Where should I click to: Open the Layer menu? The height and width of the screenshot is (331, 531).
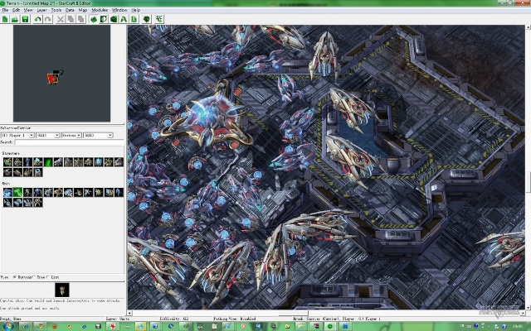tap(41, 10)
